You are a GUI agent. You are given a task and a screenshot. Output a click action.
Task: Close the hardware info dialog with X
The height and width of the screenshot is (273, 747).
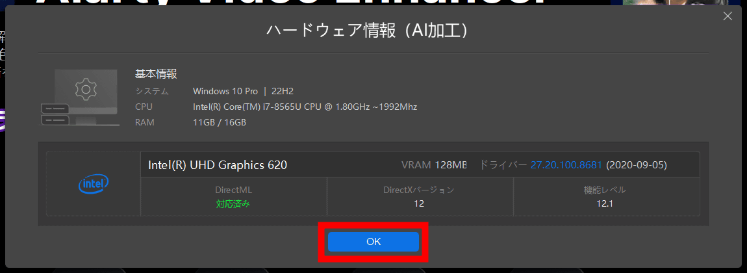pyautogui.click(x=728, y=16)
